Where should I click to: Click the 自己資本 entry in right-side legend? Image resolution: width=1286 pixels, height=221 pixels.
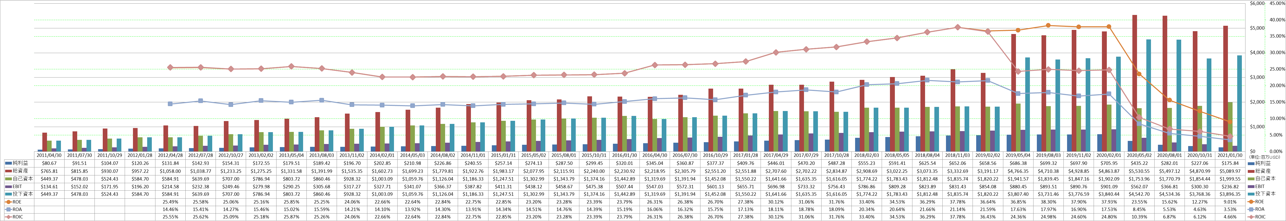click(1261, 179)
